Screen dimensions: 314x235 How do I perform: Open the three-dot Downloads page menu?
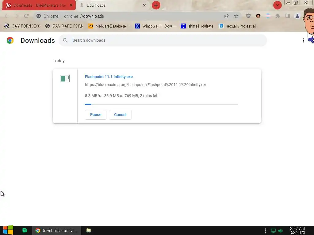pos(304,40)
